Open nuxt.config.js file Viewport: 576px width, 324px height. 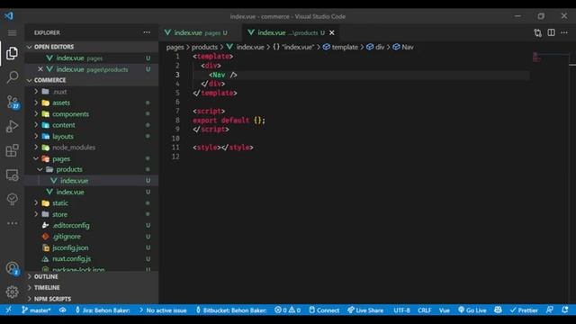pos(71,259)
